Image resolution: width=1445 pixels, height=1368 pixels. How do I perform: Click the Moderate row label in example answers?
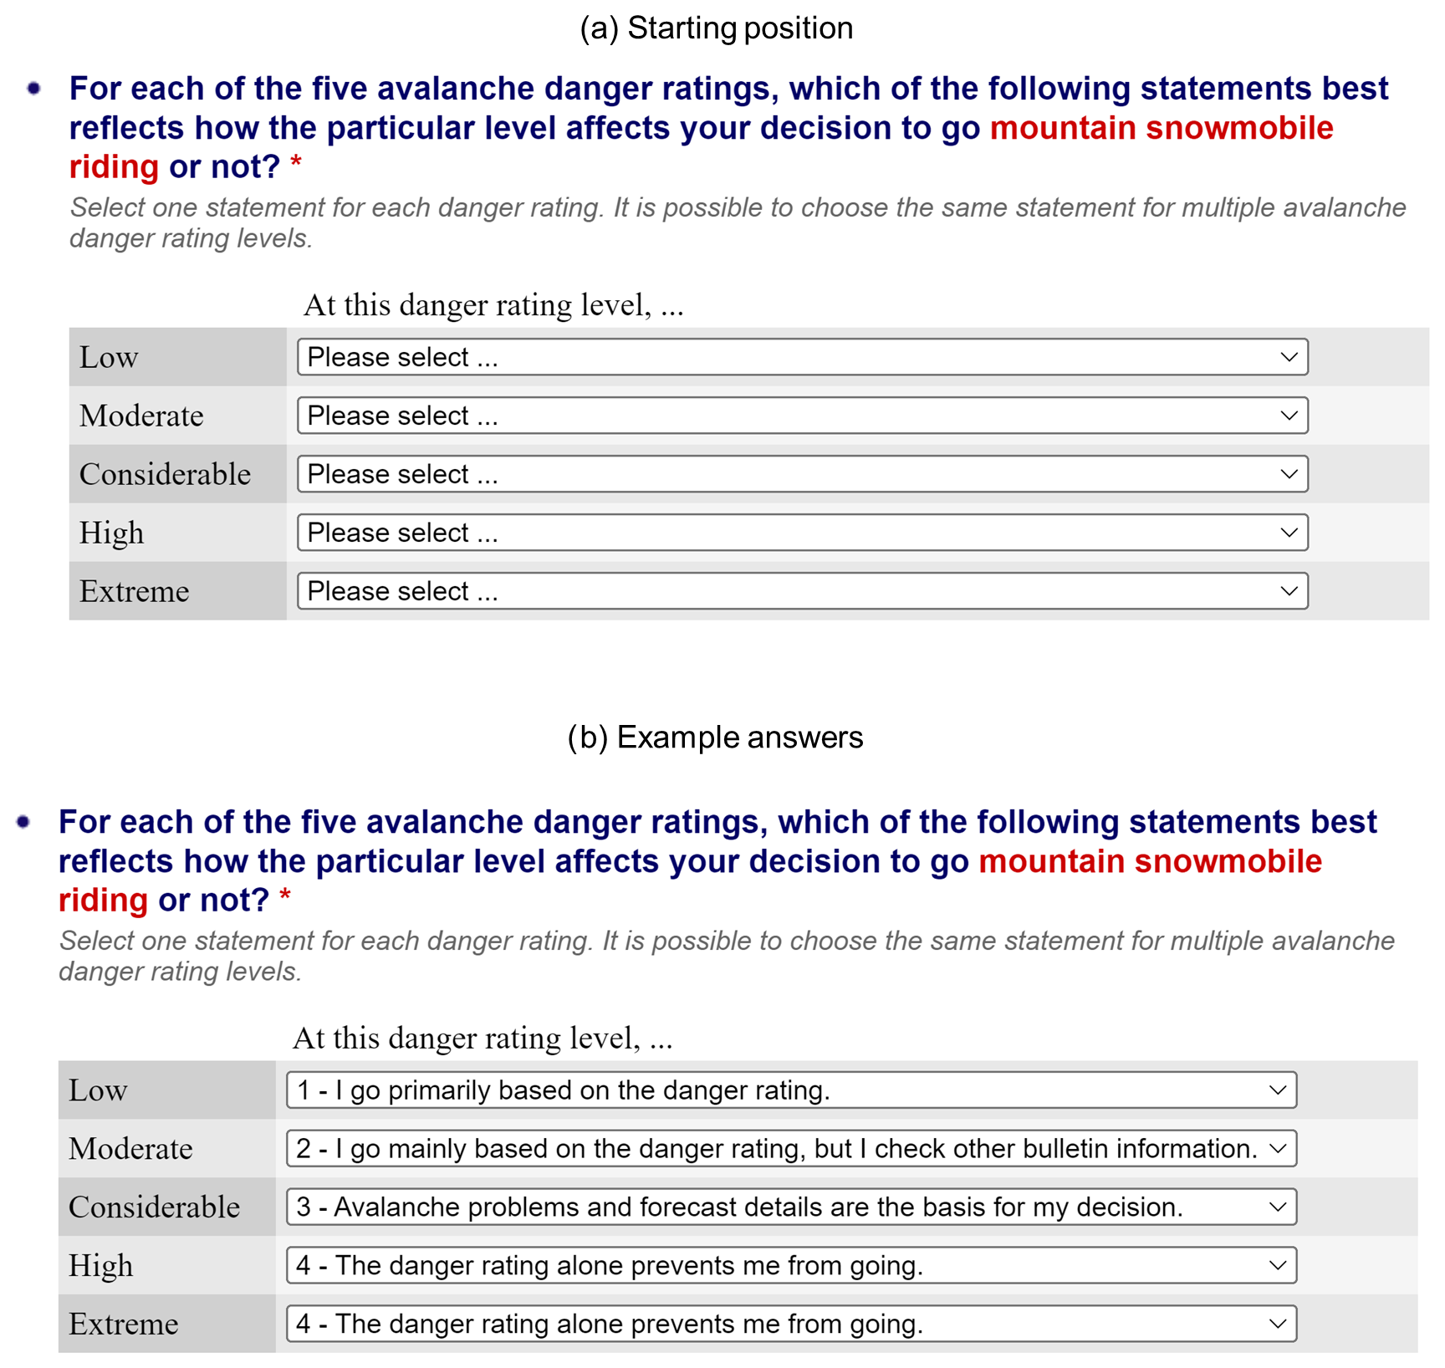pyautogui.click(x=130, y=1149)
